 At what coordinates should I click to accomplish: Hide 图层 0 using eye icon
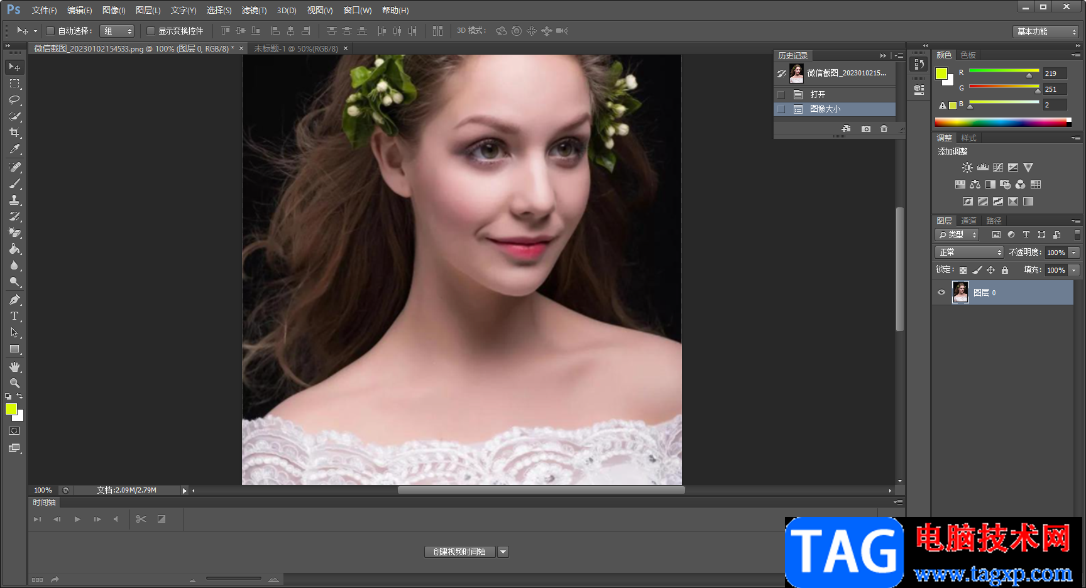[941, 292]
